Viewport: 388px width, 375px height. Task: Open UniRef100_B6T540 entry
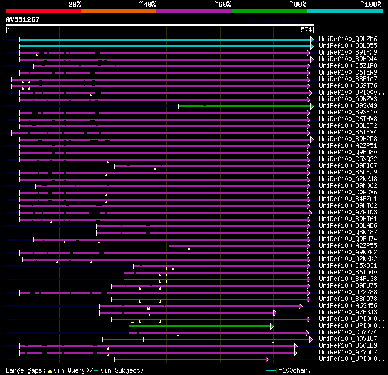pyautogui.click(x=348, y=273)
